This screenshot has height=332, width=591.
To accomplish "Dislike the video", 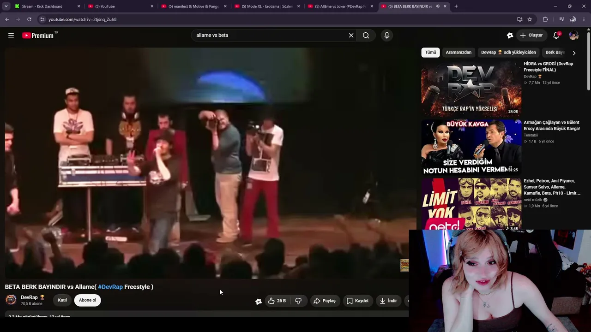I will (x=299, y=301).
